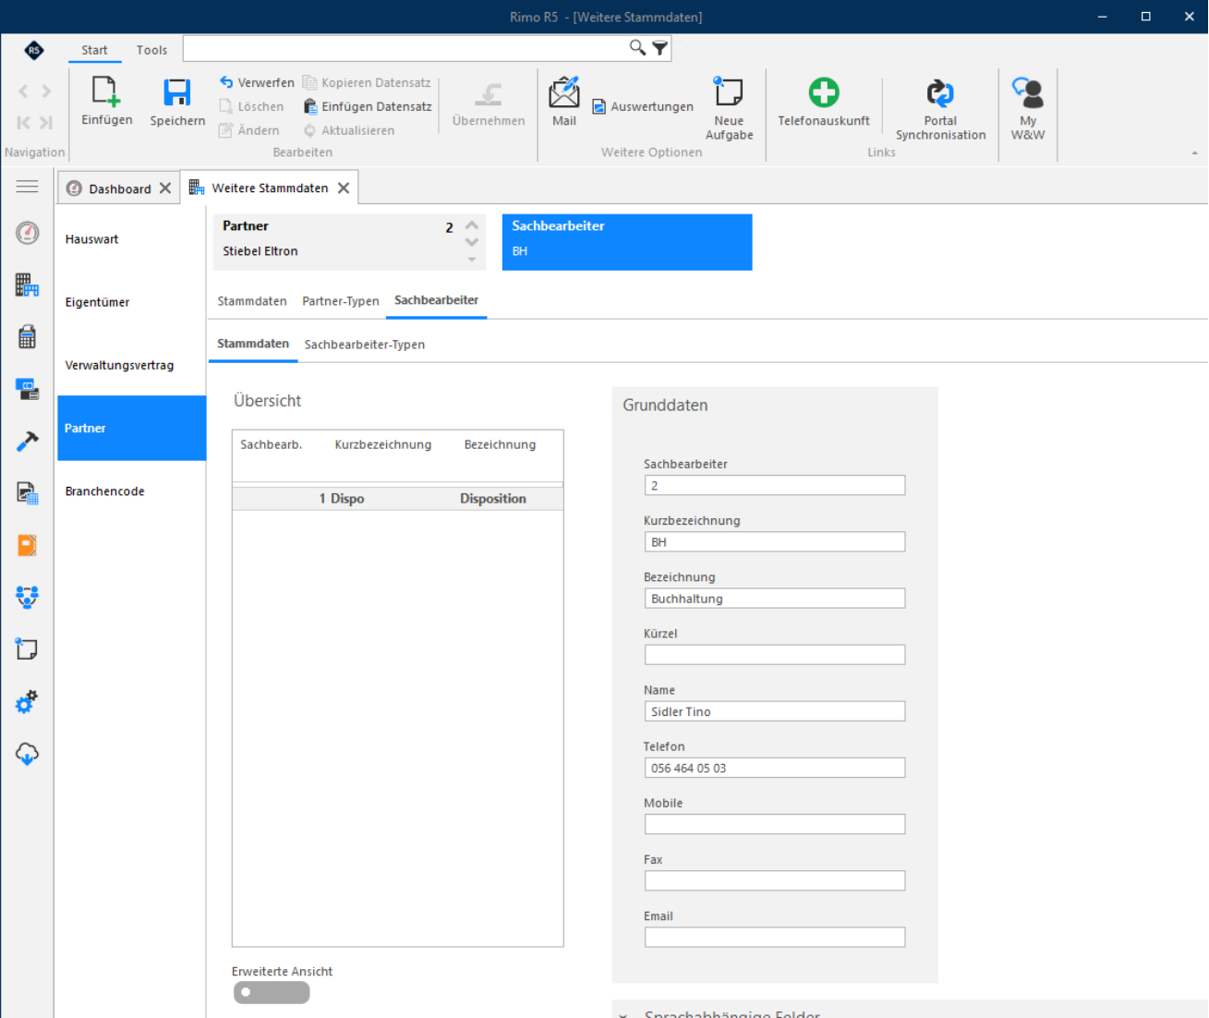
Task: Click the Kurzbezeichnung column header
Action: 383,444
